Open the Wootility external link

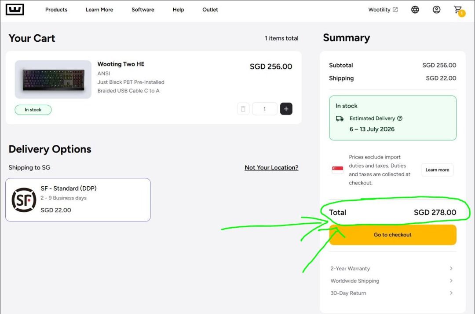click(383, 10)
